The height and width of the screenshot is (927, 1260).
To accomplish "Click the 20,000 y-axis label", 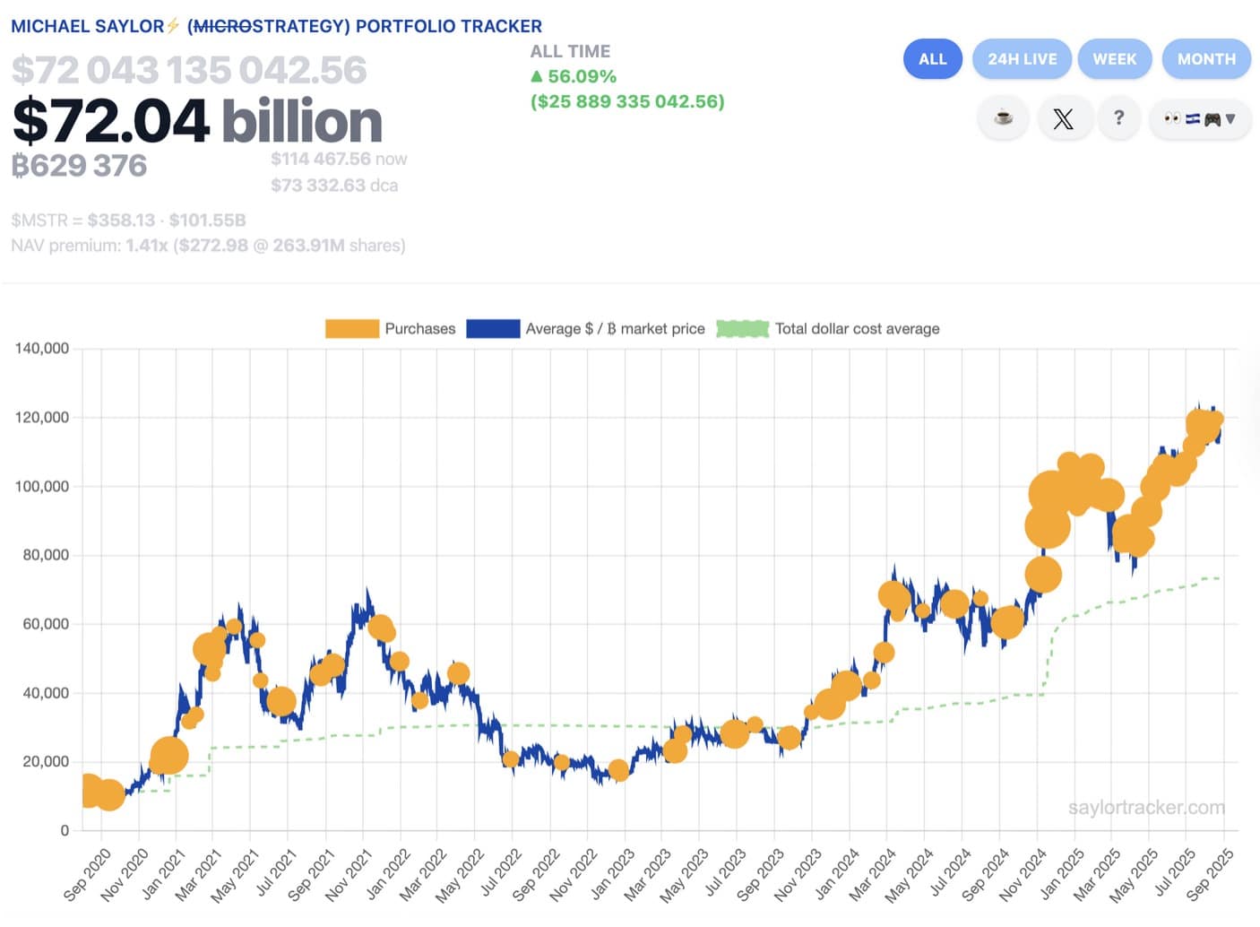I will pyautogui.click(x=46, y=761).
